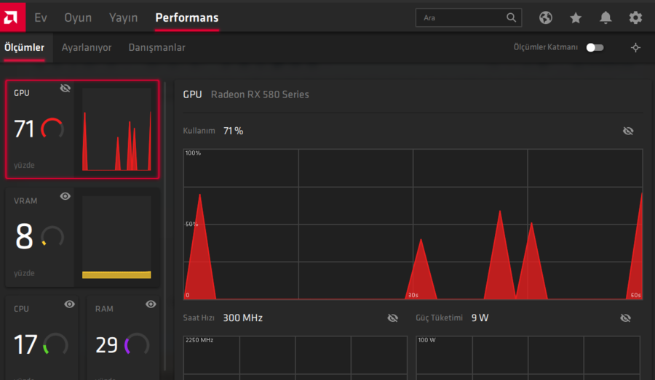Viewport: 655px width, 380px height.
Task: Open the web browser globe icon
Action: coord(546,17)
